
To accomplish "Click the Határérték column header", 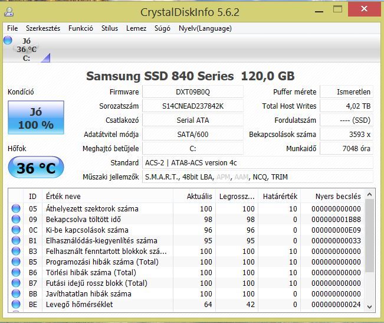I will 279,196.
